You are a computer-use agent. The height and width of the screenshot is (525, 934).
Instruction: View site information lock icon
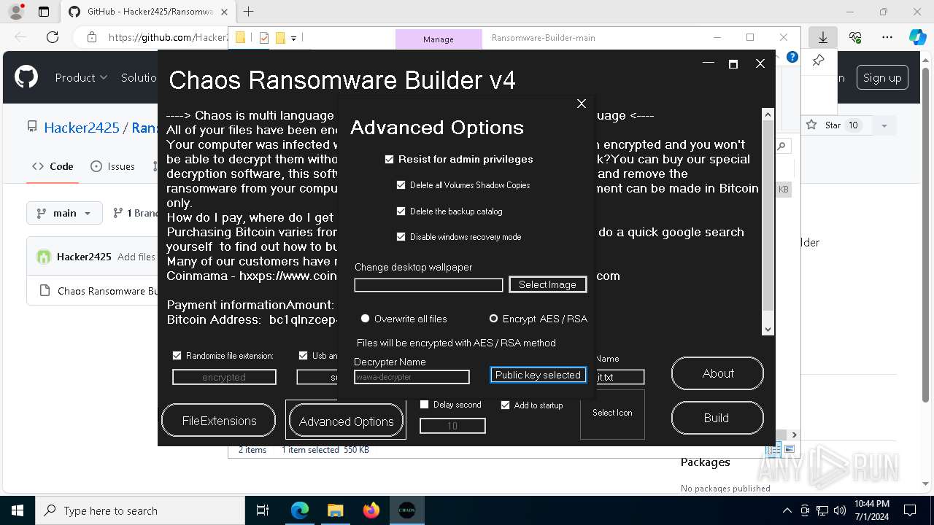91,37
